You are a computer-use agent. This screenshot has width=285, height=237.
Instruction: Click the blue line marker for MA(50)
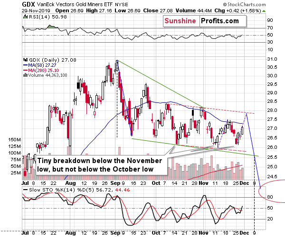26,65
